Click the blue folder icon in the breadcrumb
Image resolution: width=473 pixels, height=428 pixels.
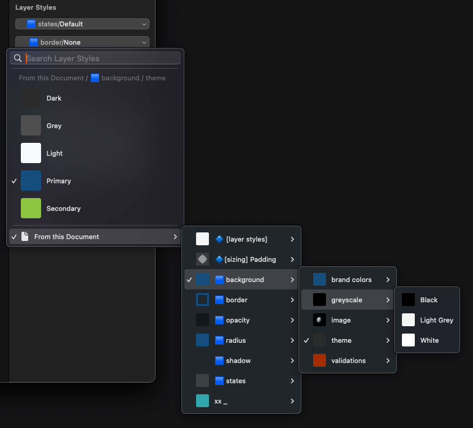pos(95,78)
